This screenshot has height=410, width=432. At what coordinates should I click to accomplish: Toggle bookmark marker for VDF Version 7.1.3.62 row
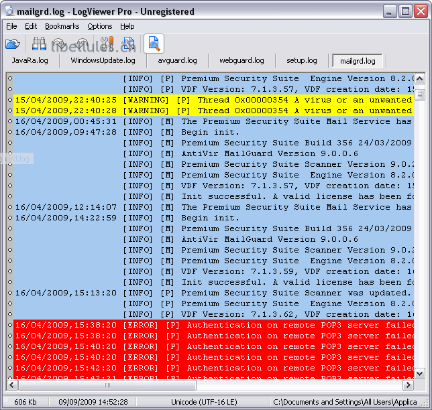pyautogui.click(x=10, y=314)
